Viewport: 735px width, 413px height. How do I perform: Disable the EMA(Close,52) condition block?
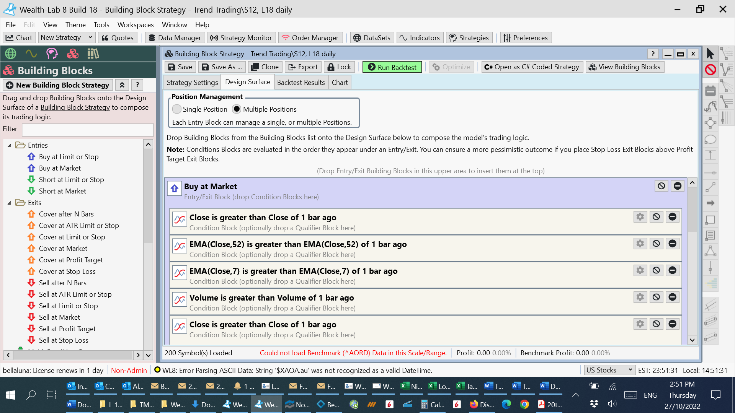point(656,244)
